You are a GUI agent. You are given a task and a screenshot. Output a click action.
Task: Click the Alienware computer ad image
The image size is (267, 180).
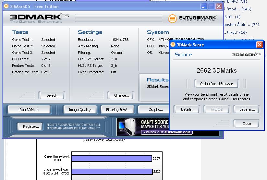click(x=128, y=127)
